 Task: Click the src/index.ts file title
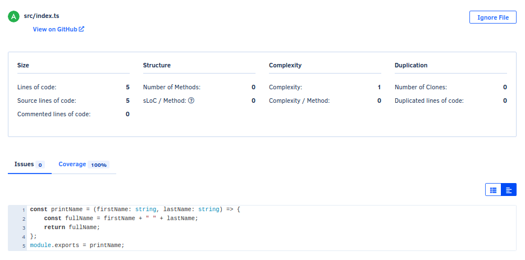click(41, 16)
